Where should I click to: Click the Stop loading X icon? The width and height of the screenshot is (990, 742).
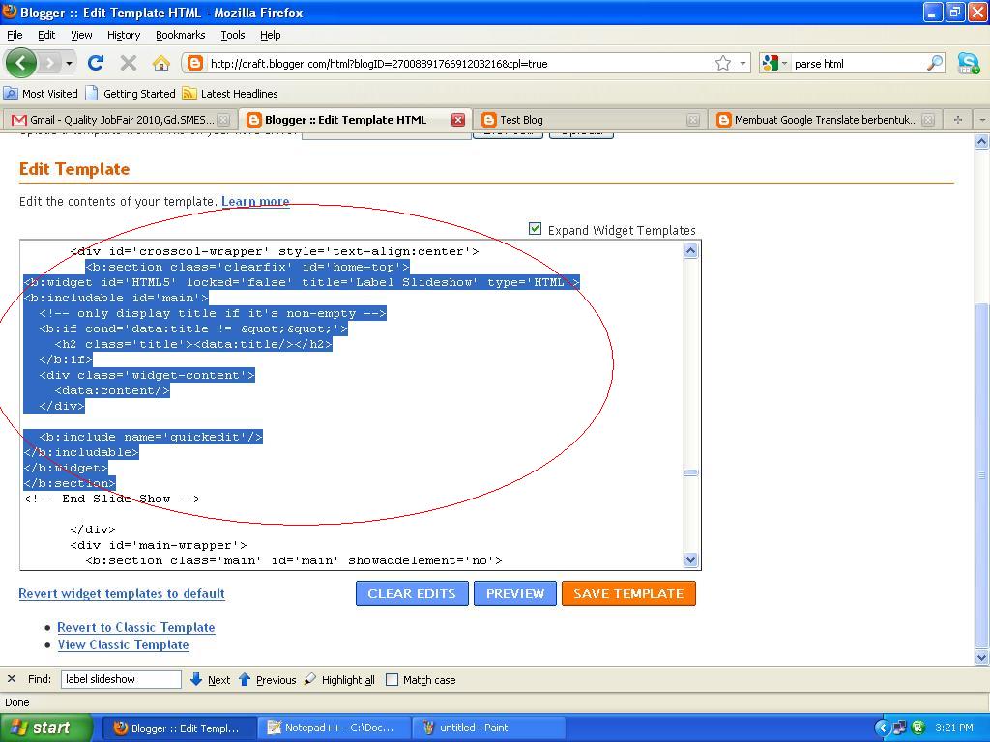(129, 63)
